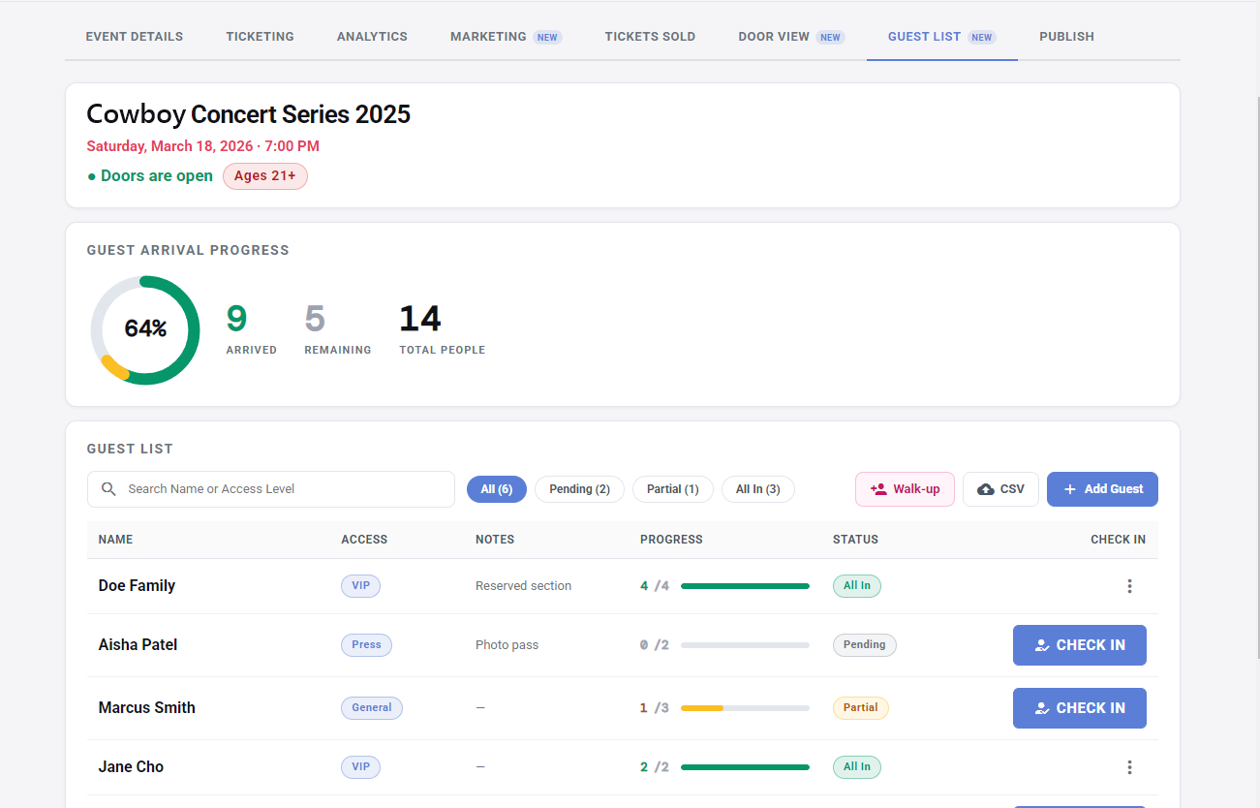1260x808 pixels.
Task: Click the search magnifier icon
Action: tap(108, 489)
